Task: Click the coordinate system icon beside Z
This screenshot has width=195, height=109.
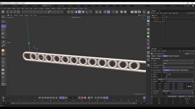Action: tap(19, 12)
